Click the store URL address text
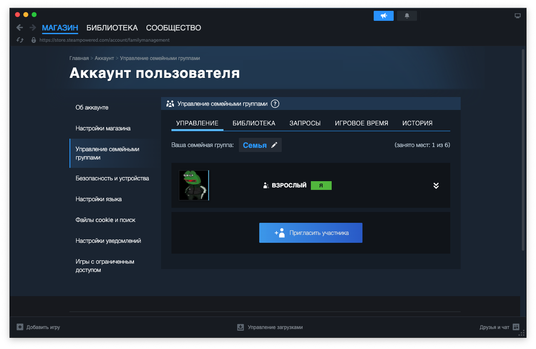 point(104,40)
